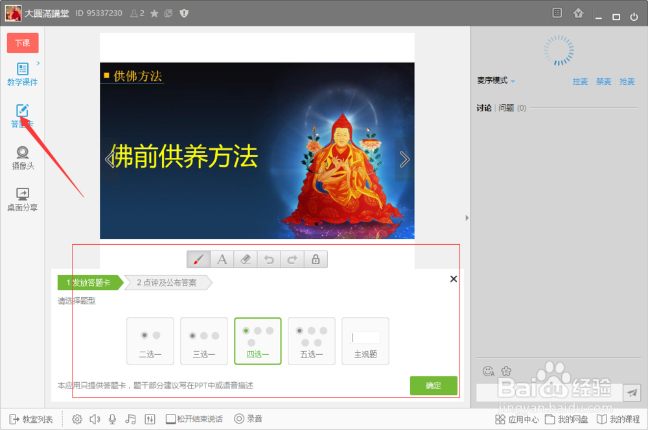Choose the 五选一 question type

[x=312, y=341]
